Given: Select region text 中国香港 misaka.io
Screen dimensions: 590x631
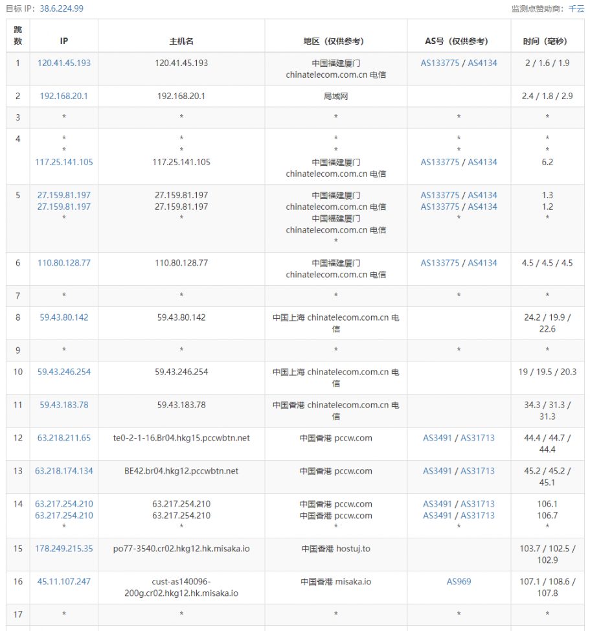Looking at the screenshot, I should pyautogui.click(x=336, y=581).
